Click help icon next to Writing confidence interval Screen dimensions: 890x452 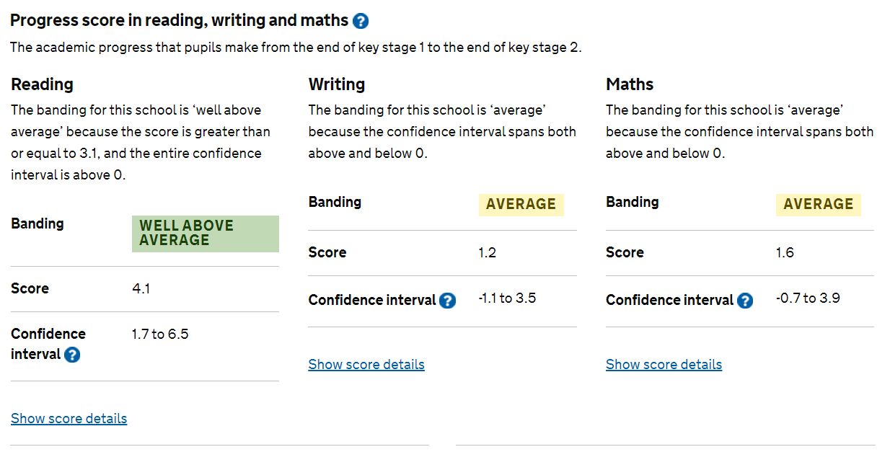tap(447, 301)
